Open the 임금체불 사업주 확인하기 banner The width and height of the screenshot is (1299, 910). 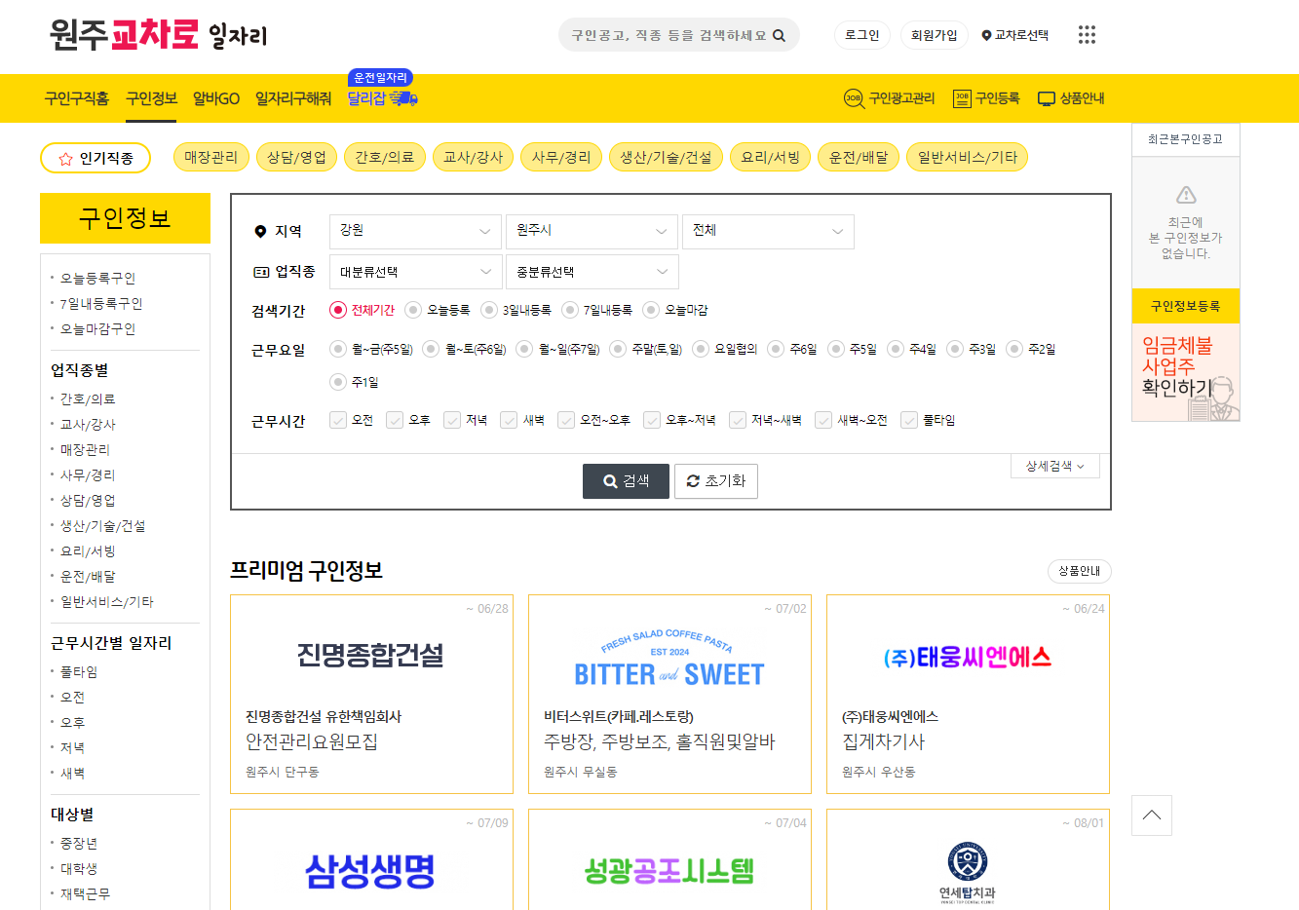(x=1186, y=373)
